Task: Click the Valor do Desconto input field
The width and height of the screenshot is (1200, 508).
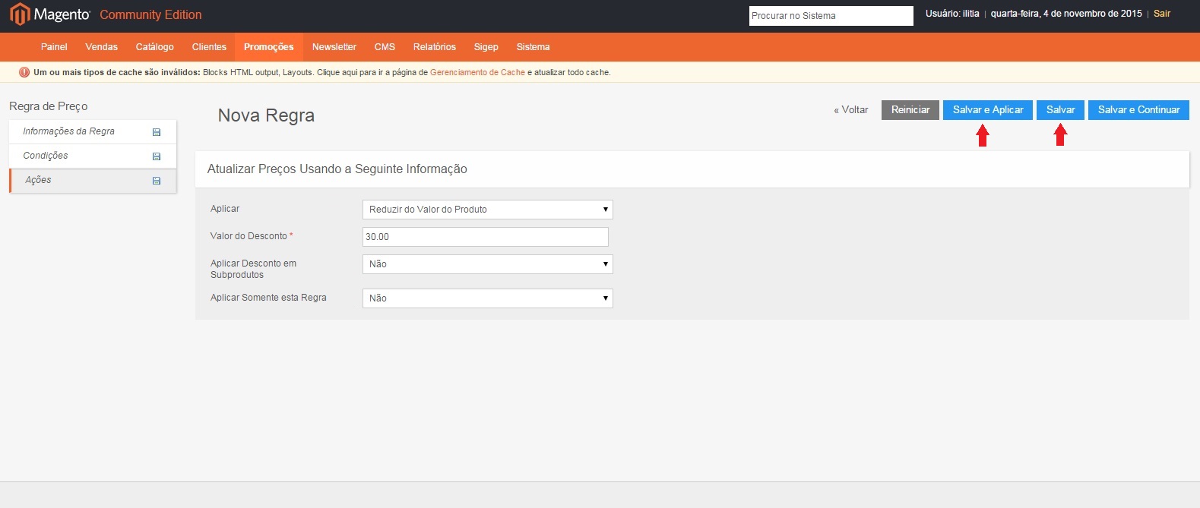Action: pyautogui.click(x=486, y=237)
